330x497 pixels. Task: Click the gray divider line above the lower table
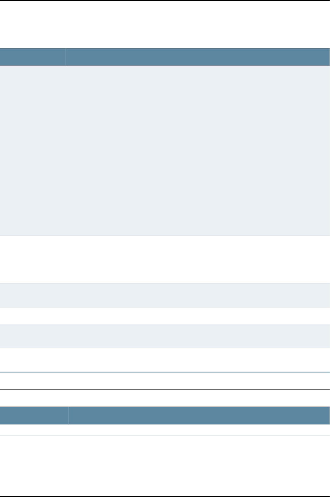point(165,389)
